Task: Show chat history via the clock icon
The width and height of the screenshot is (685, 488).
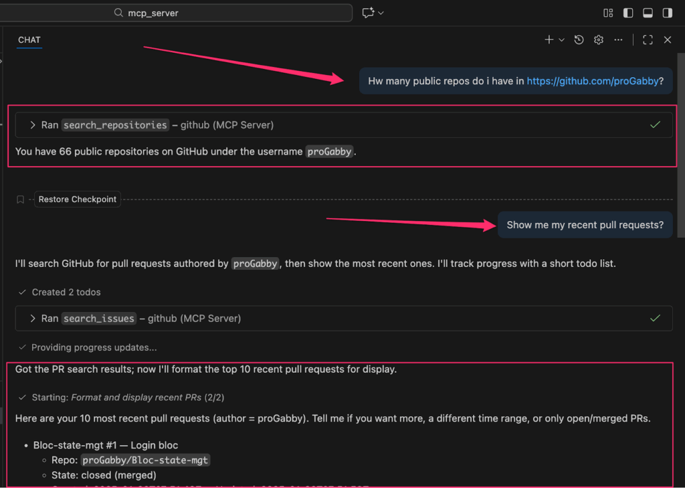Action: [579, 39]
